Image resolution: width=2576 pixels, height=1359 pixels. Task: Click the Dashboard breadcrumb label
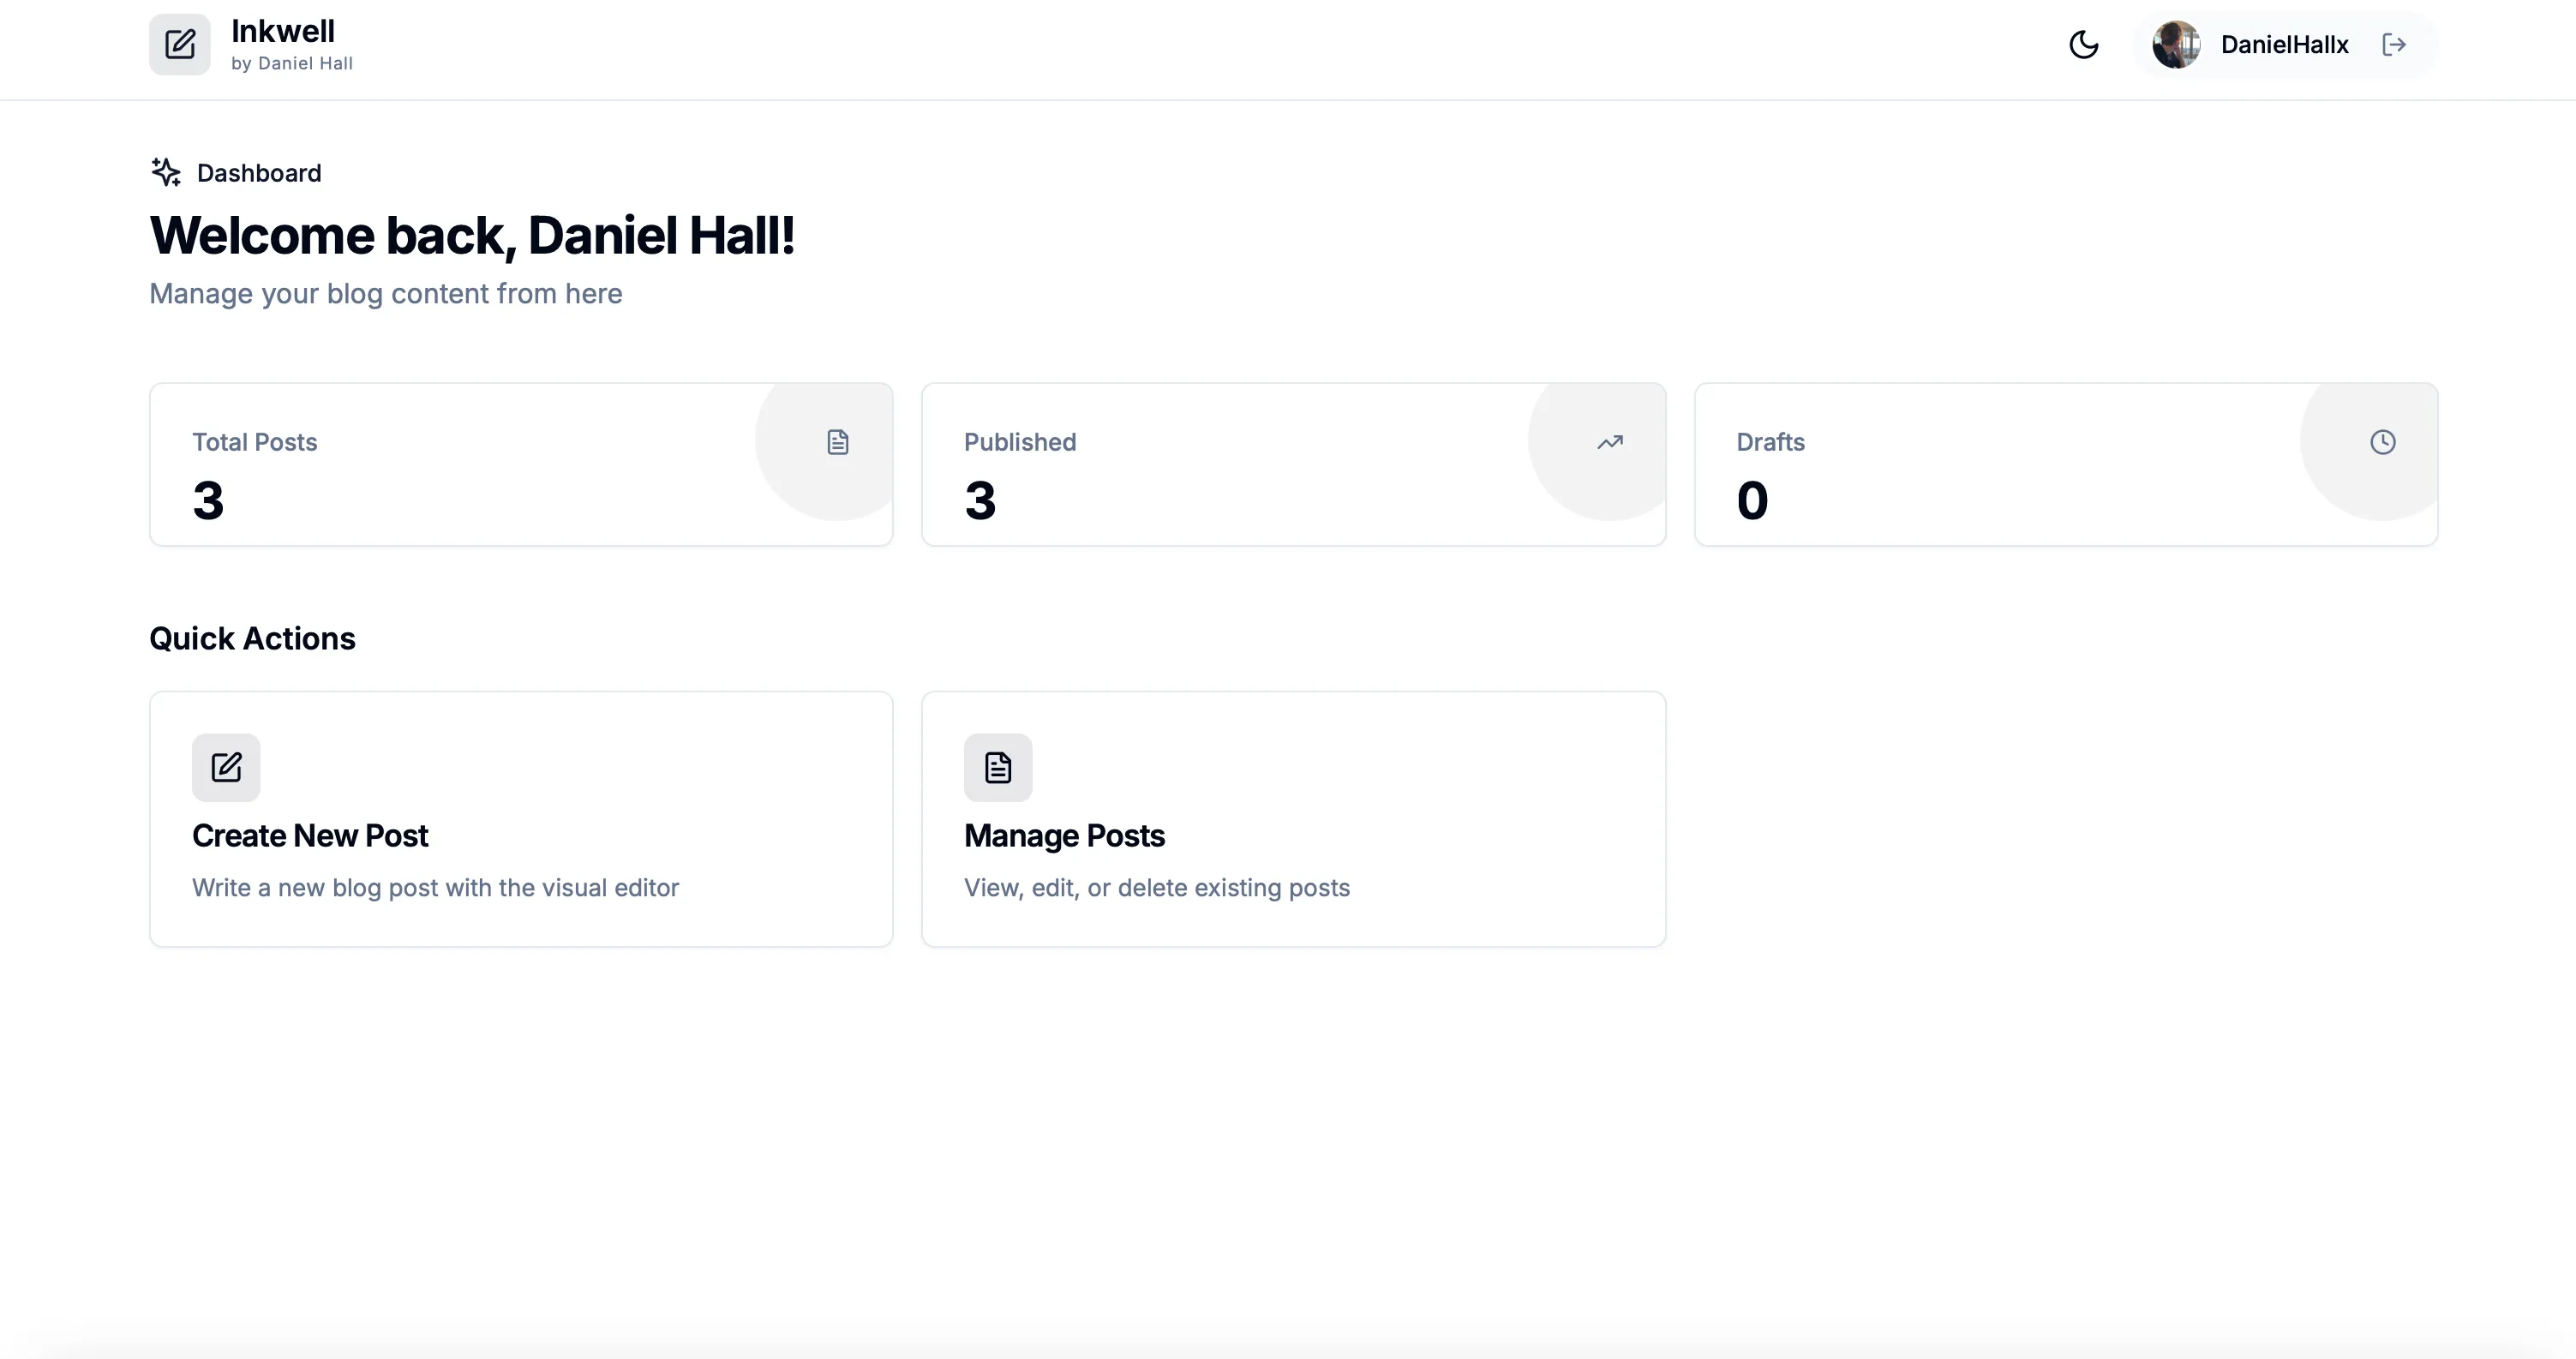point(258,172)
